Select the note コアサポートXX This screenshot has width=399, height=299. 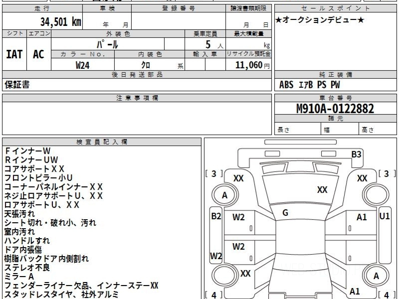(34, 169)
